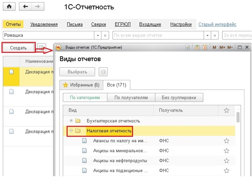Click the Создать button

[18, 47]
